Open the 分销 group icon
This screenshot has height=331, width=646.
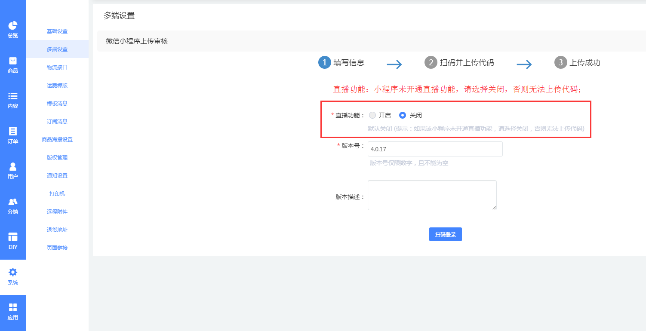click(x=13, y=202)
